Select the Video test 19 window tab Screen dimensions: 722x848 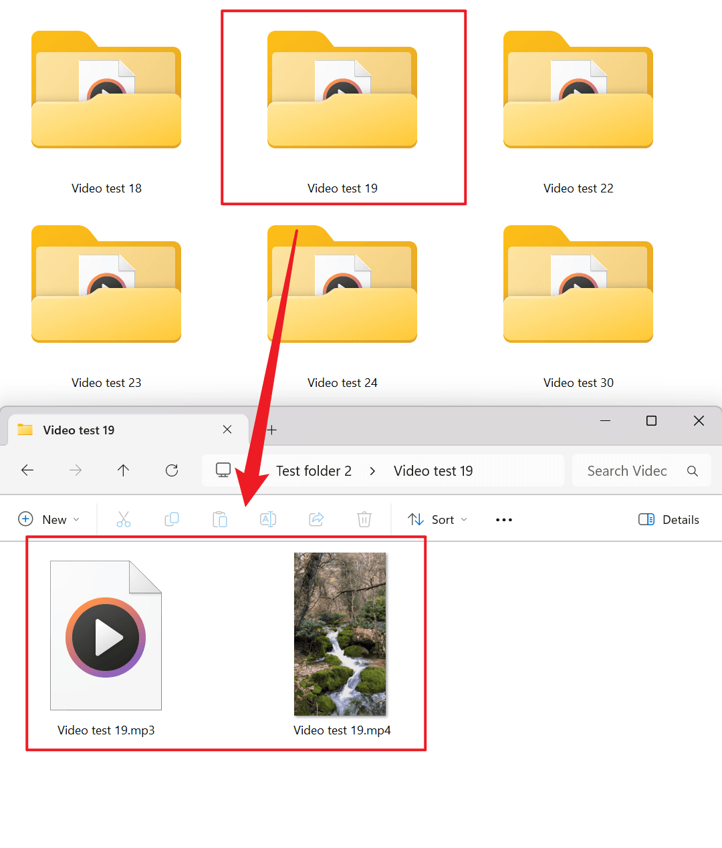point(127,430)
